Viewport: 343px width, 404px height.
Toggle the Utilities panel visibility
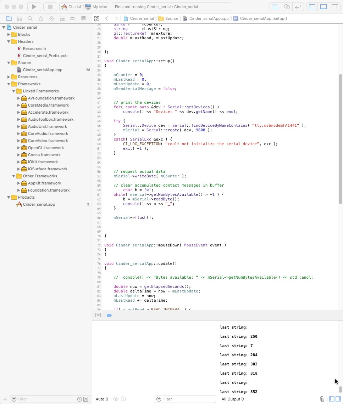point(335,7)
